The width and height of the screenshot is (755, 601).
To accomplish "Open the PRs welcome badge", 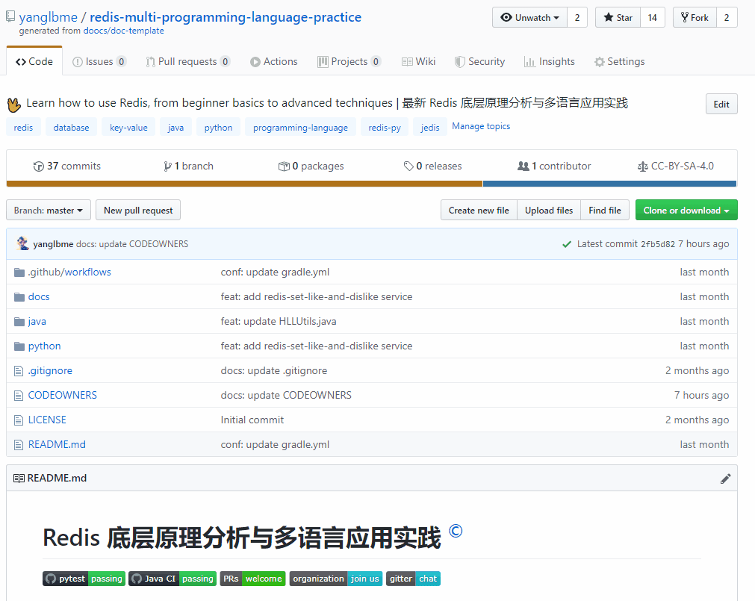I will [x=253, y=579].
